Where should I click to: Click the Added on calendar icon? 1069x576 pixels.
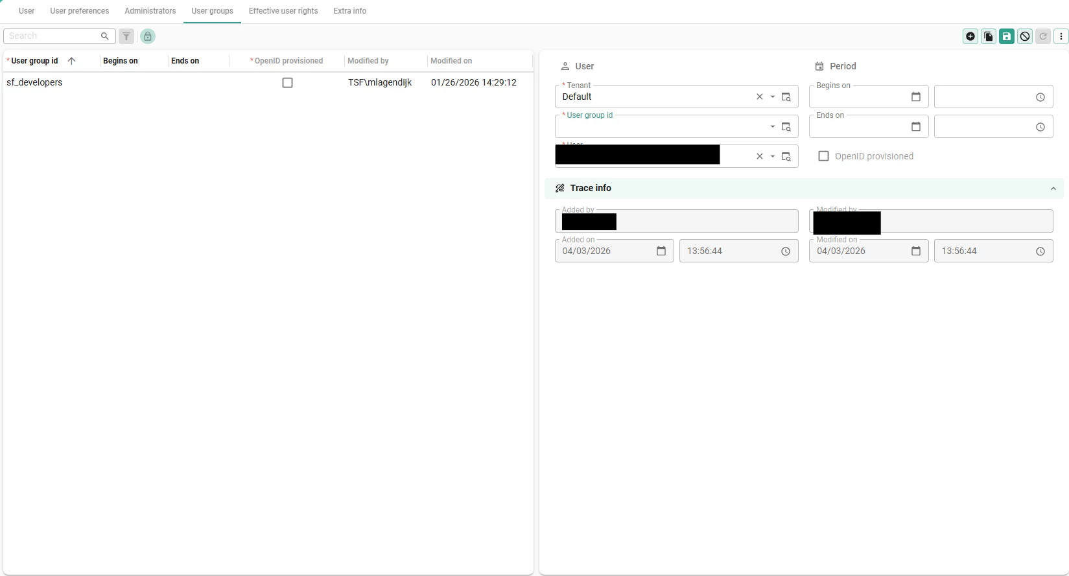[661, 251]
